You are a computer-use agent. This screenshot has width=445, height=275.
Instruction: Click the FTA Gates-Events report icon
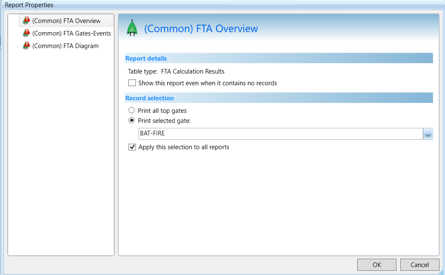[x=26, y=33]
